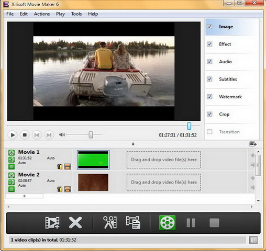The image size is (266, 251).
Task: Click the Add video file toolbar icon
Action: point(52,223)
